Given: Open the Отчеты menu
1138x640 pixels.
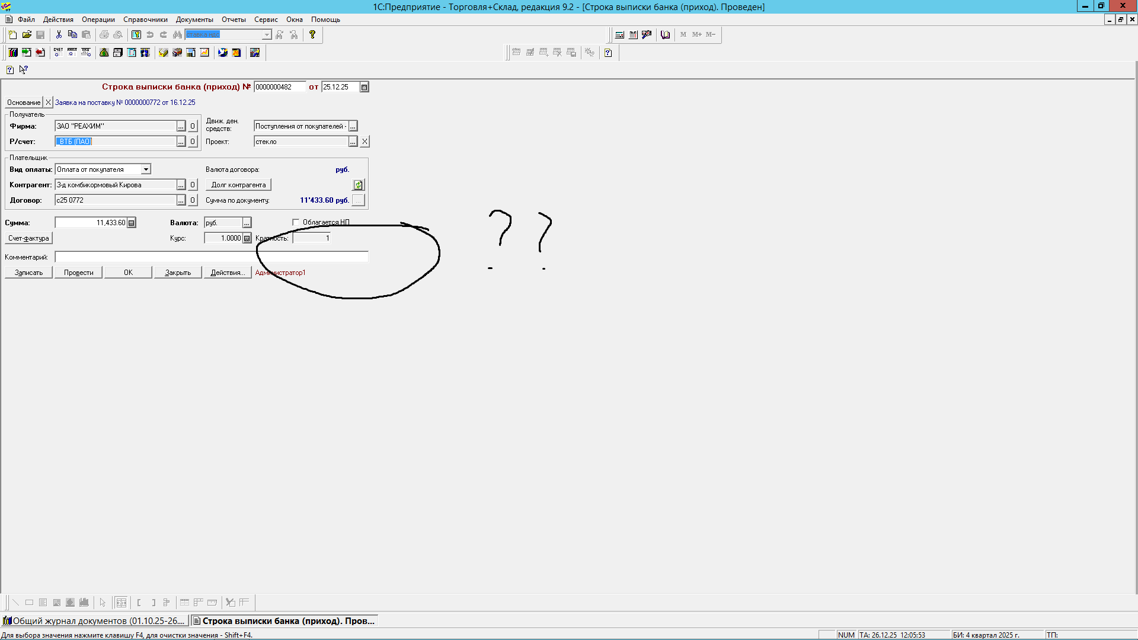Looking at the screenshot, I should (234, 20).
